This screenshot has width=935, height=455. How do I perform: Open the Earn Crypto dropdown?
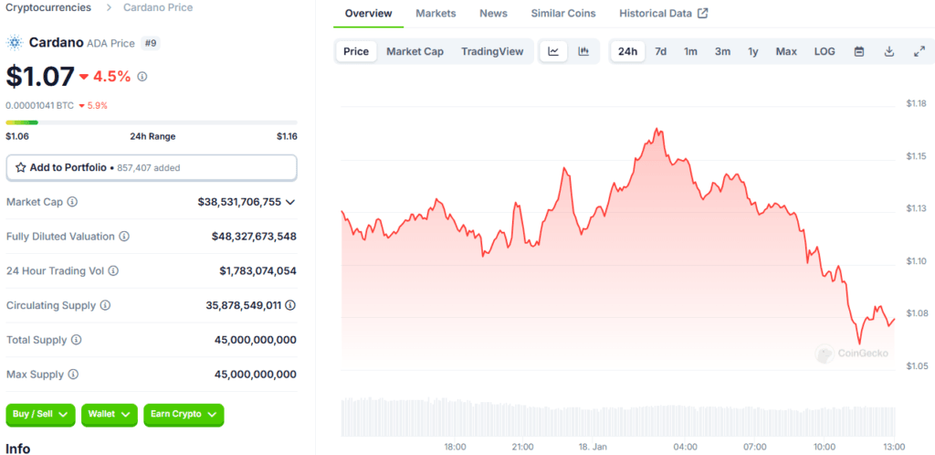tap(184, 415)
